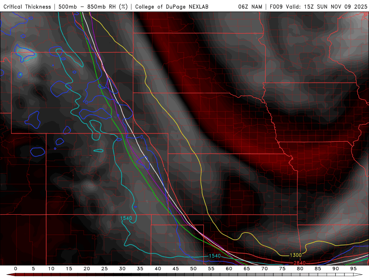Click 'College of DuPage NEXLAB' in header

tap(172, 7)
